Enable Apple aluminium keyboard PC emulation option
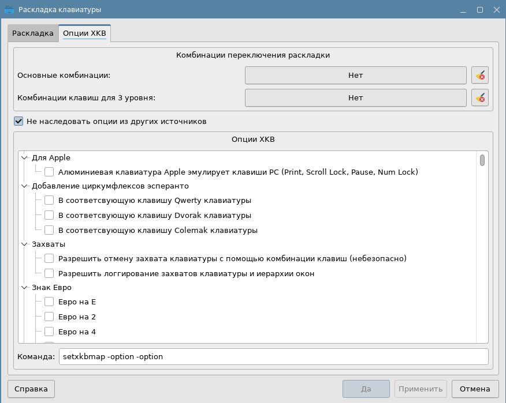Screen dimensions: 506x403 [x=49, y=172]
